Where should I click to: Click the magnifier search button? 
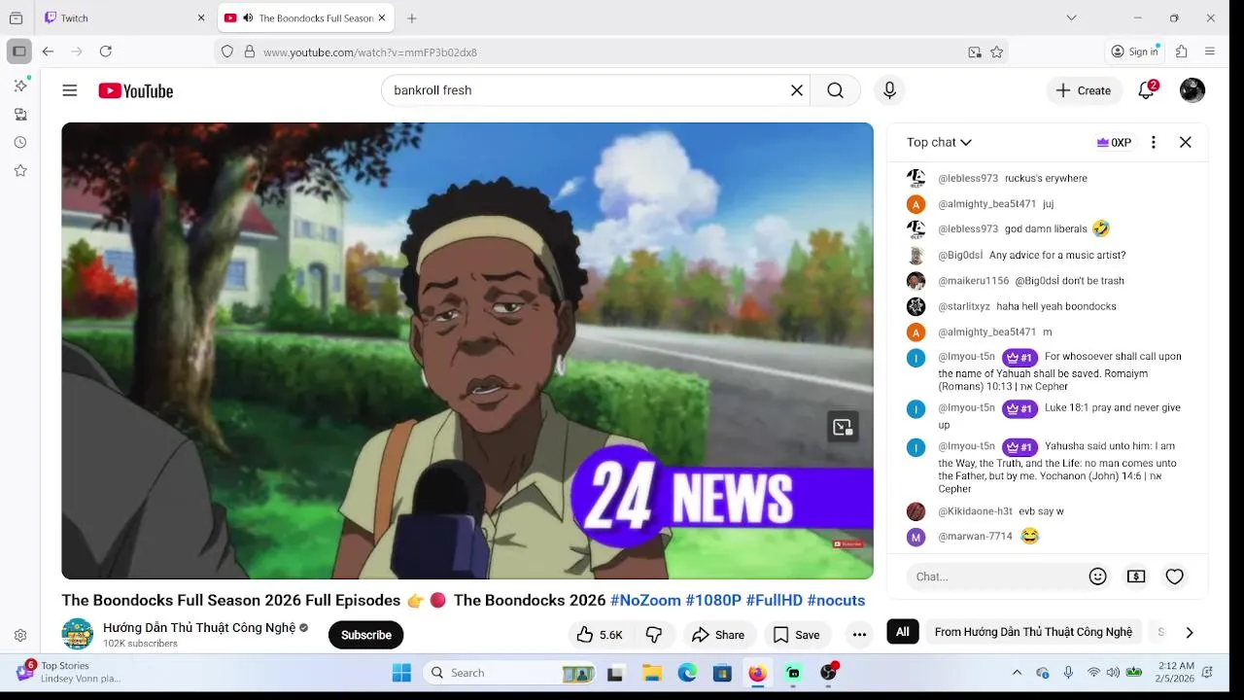[835, 90]
